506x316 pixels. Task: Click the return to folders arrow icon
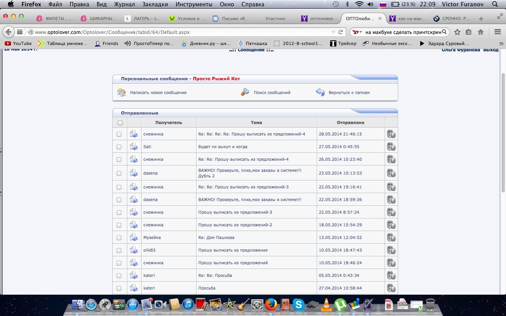coord(320,92)
